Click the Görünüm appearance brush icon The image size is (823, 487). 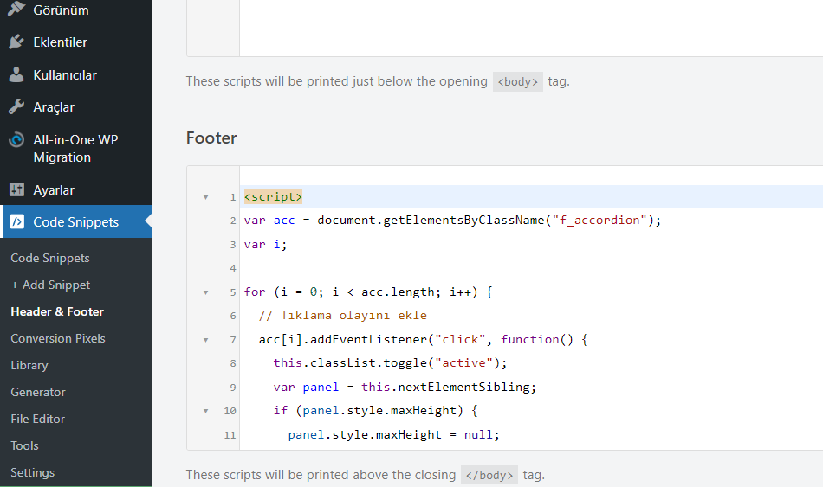pos(16,9)
